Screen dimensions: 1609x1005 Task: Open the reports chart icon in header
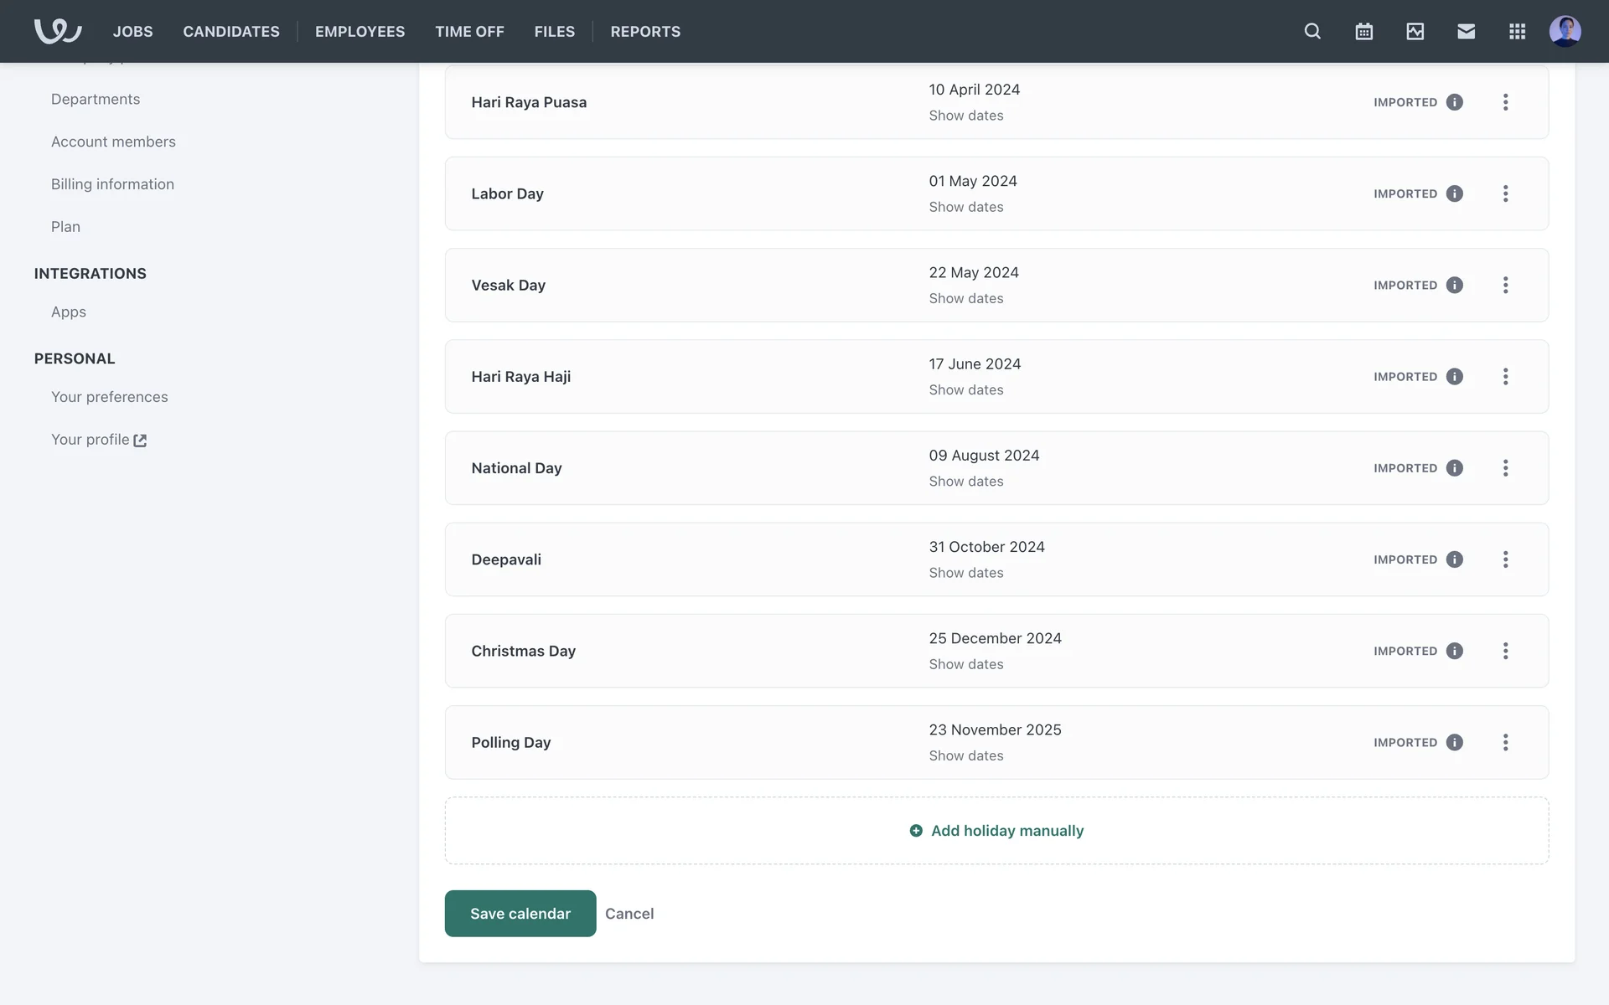tap(1415, 31)
